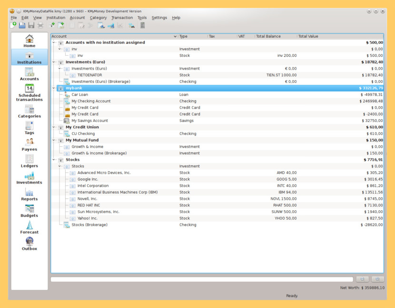Open the Home view in sidebar
Viewport: 395px width, 308px height.
tap(30, 41)
